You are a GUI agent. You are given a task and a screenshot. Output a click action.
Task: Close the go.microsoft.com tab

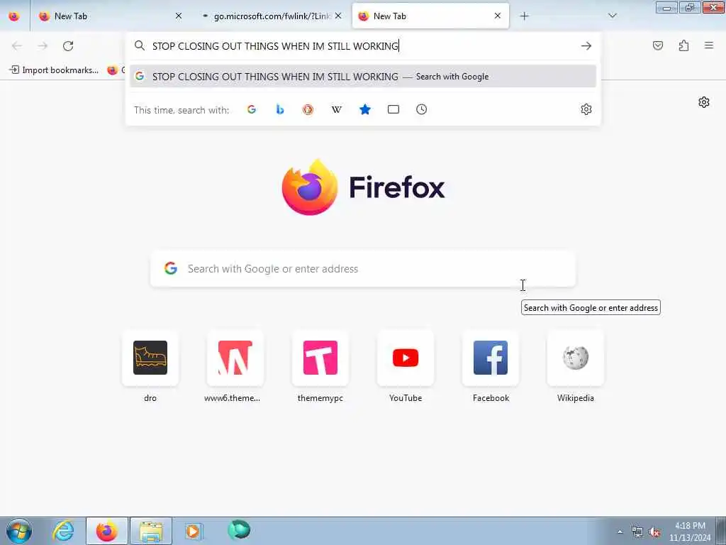338,16
